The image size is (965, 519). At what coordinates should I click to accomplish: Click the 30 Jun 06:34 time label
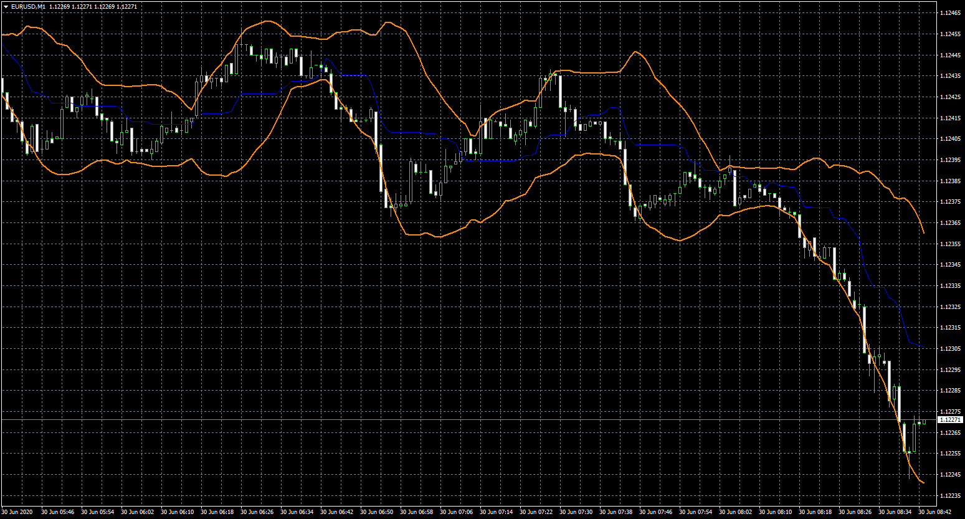tap(297, 512)
